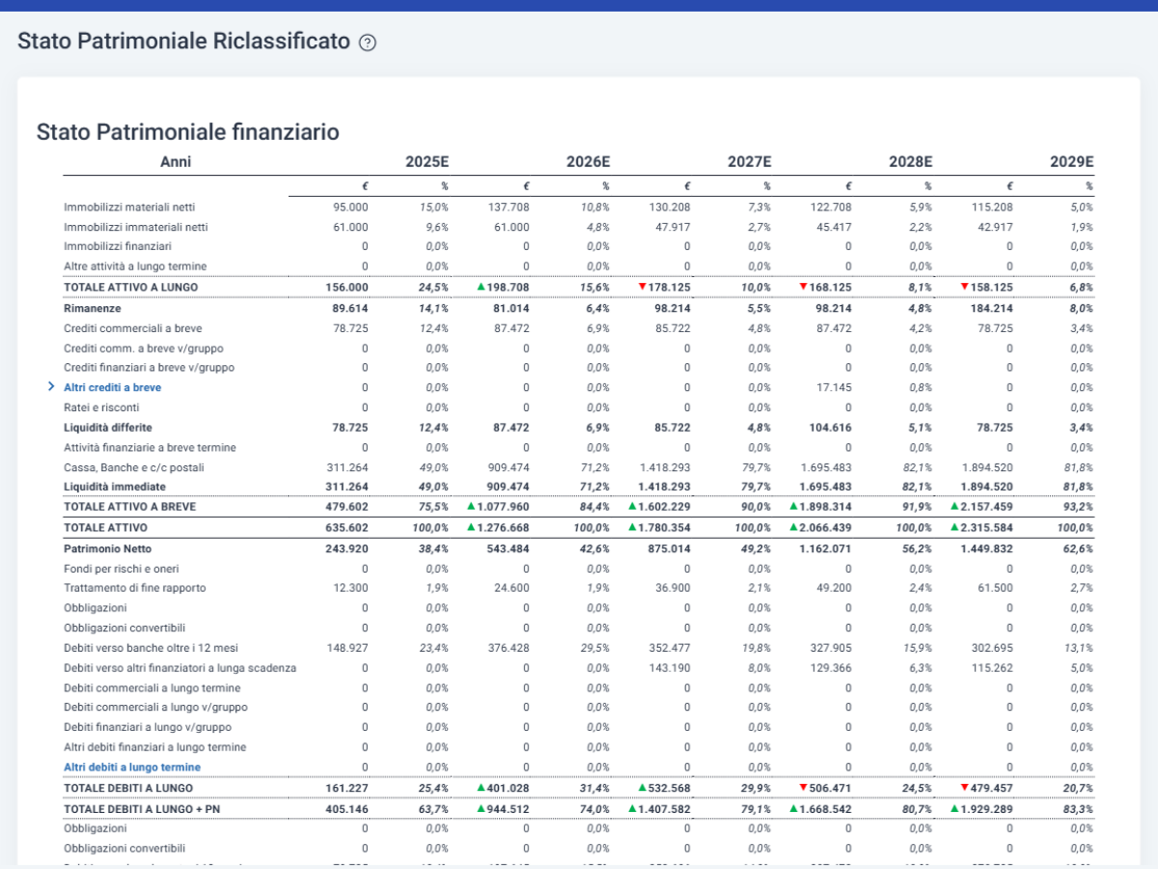1158x869 pixels.
Task: Select the 2026E column header
Action: (x=588, y=162)
